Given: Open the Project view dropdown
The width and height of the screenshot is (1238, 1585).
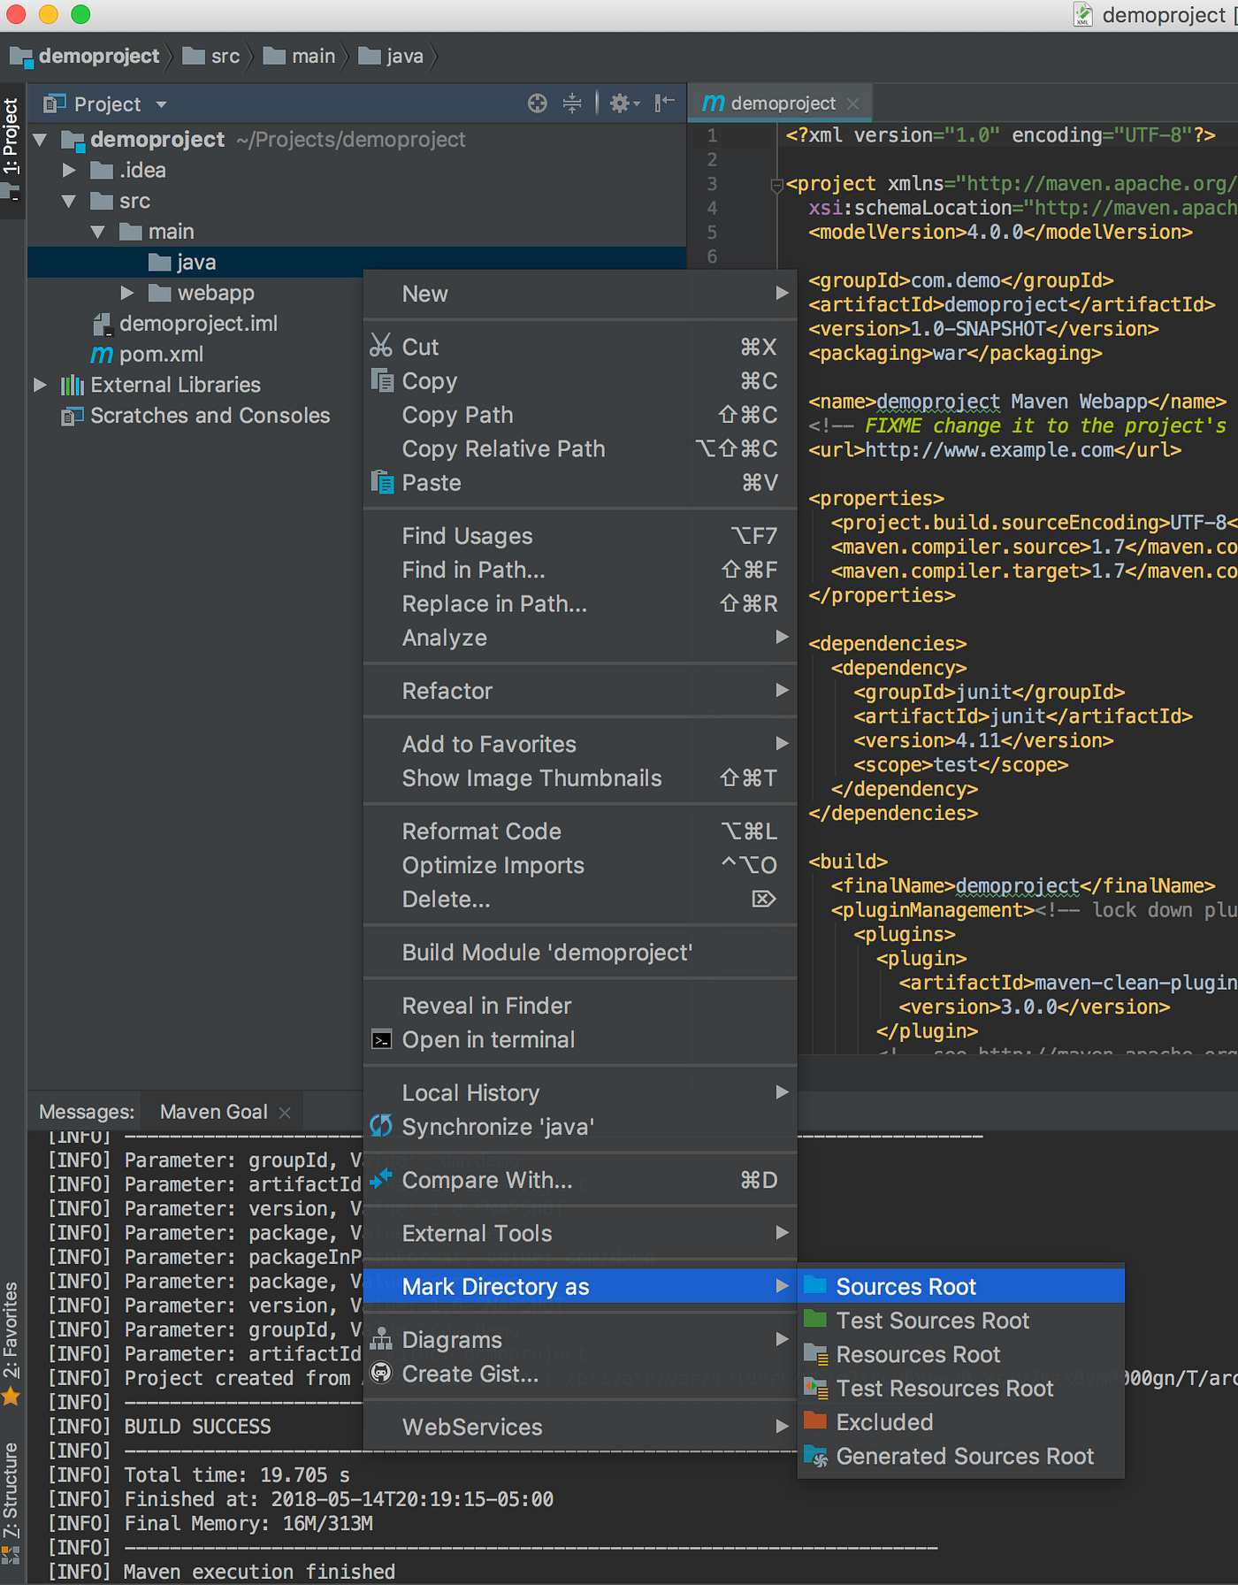Looking at the screenshot, I should pyautogui.click(x=161, y=104).
